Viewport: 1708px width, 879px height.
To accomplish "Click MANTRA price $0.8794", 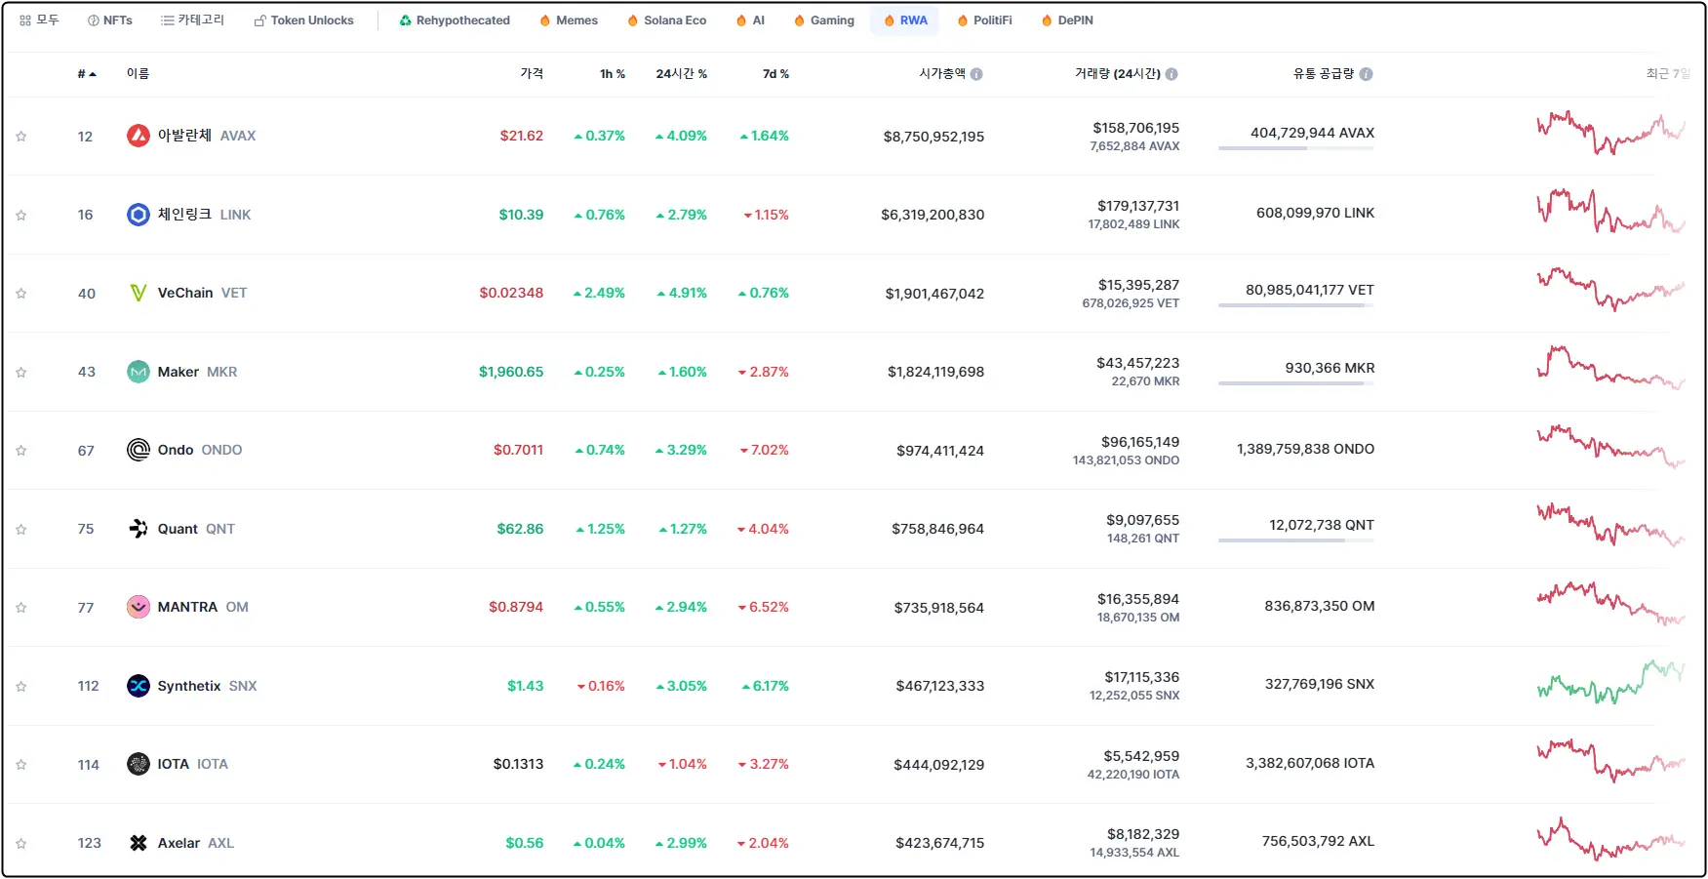I will tap(516, 607).
